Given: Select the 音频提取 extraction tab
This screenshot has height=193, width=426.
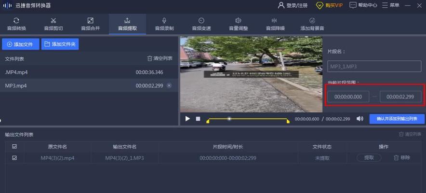Looking at the screenshot, I should (127, 24).
